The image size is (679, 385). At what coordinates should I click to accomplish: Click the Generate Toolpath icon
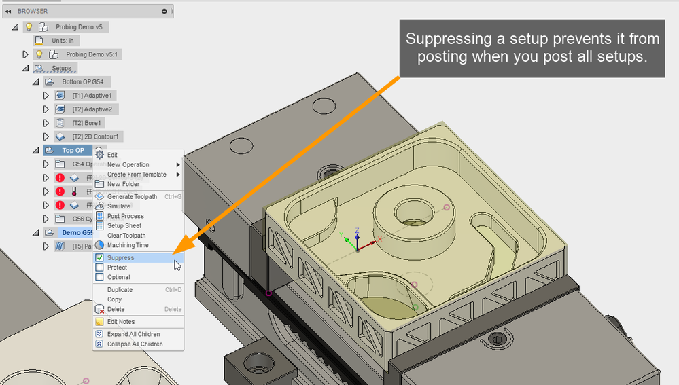click(x=100, y=196)
